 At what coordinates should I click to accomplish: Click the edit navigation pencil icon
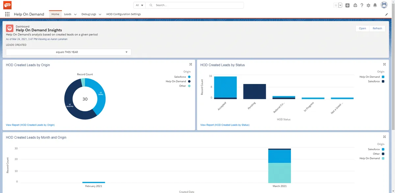[x=386, y=14]
